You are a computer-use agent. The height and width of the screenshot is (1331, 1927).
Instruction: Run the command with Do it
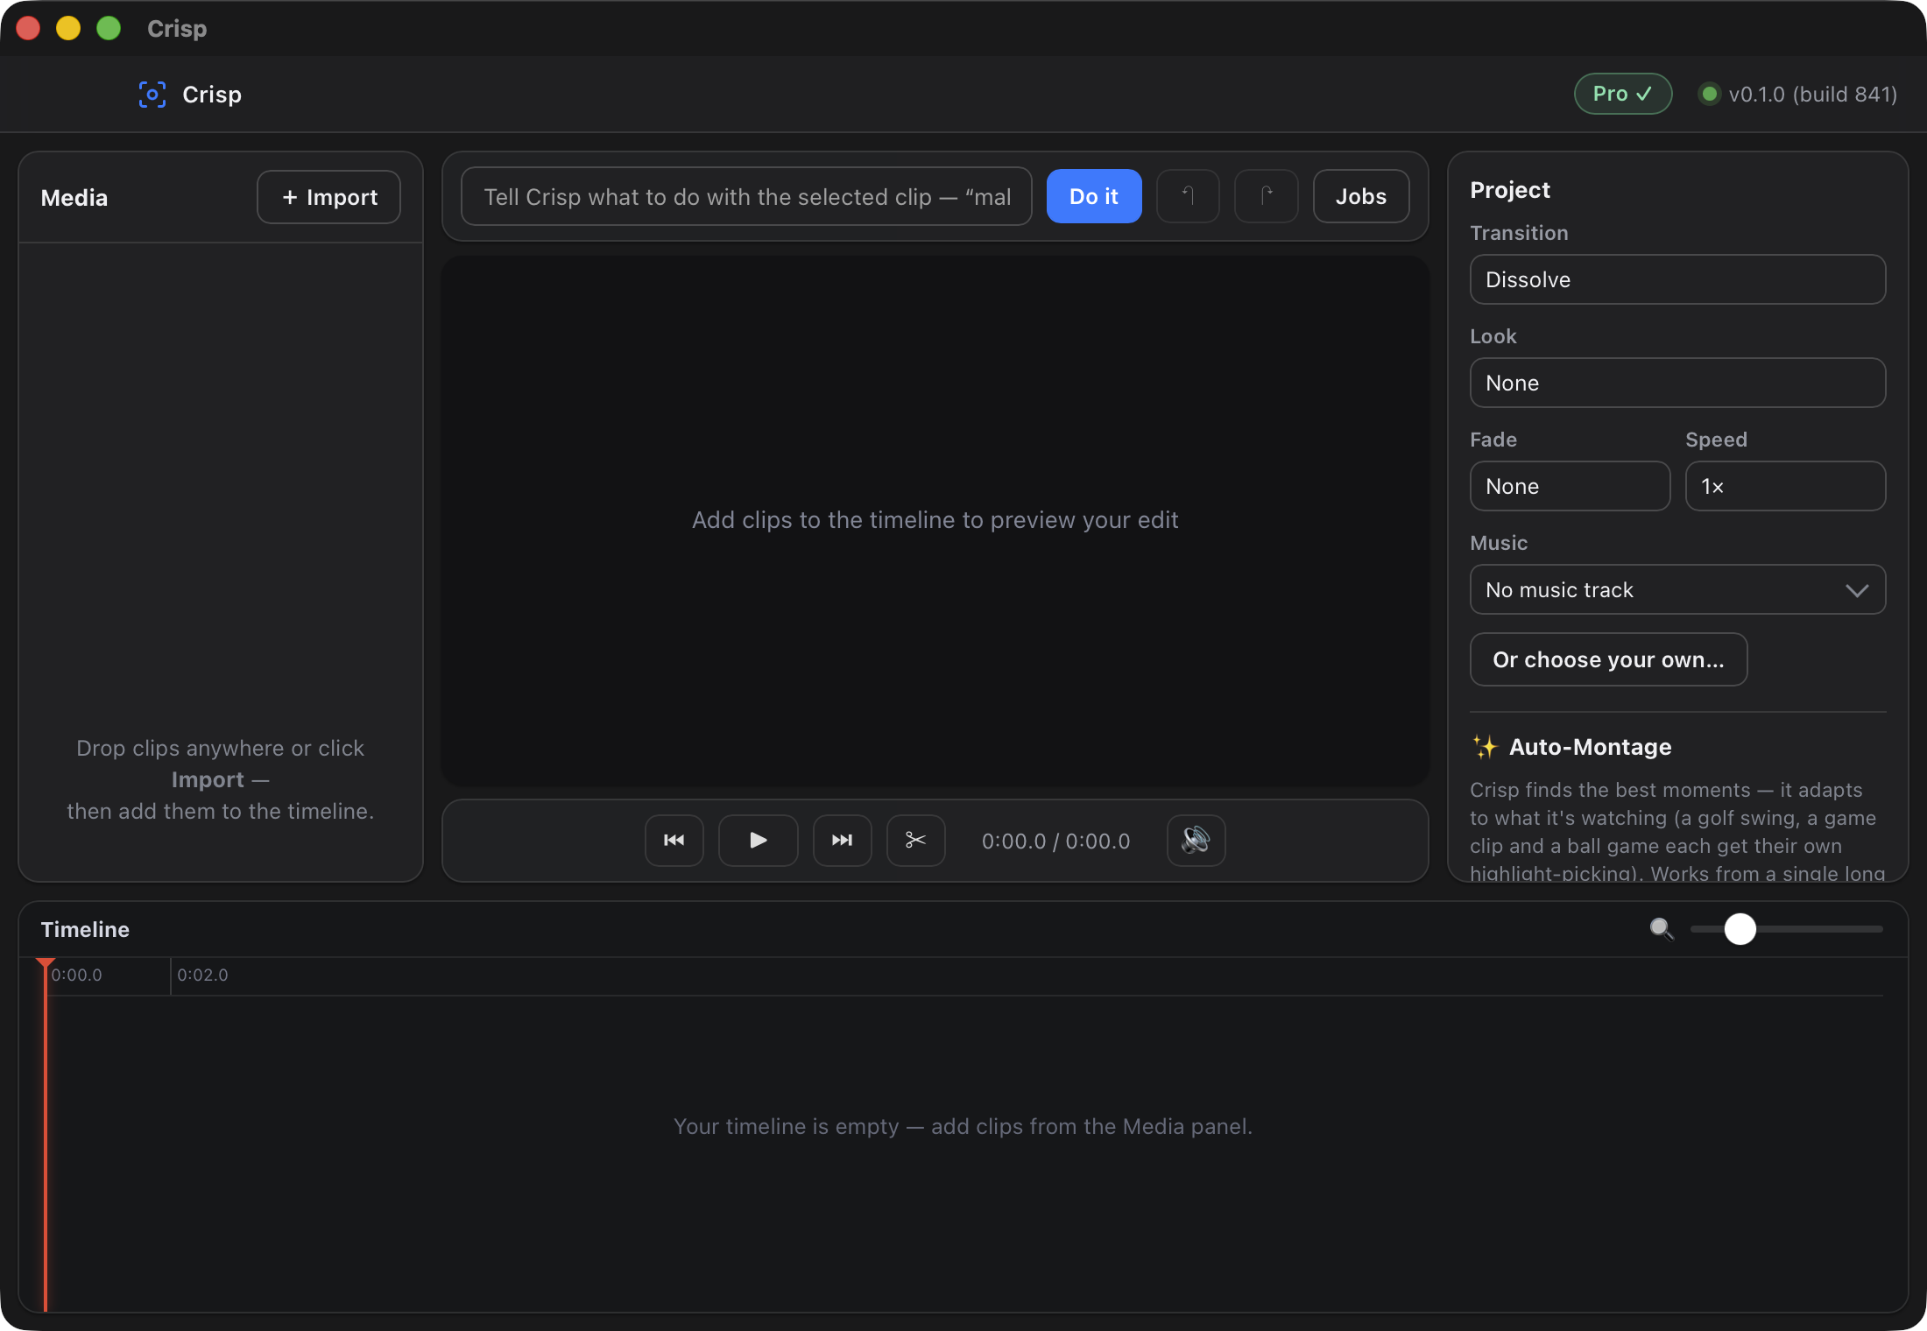1093,196
